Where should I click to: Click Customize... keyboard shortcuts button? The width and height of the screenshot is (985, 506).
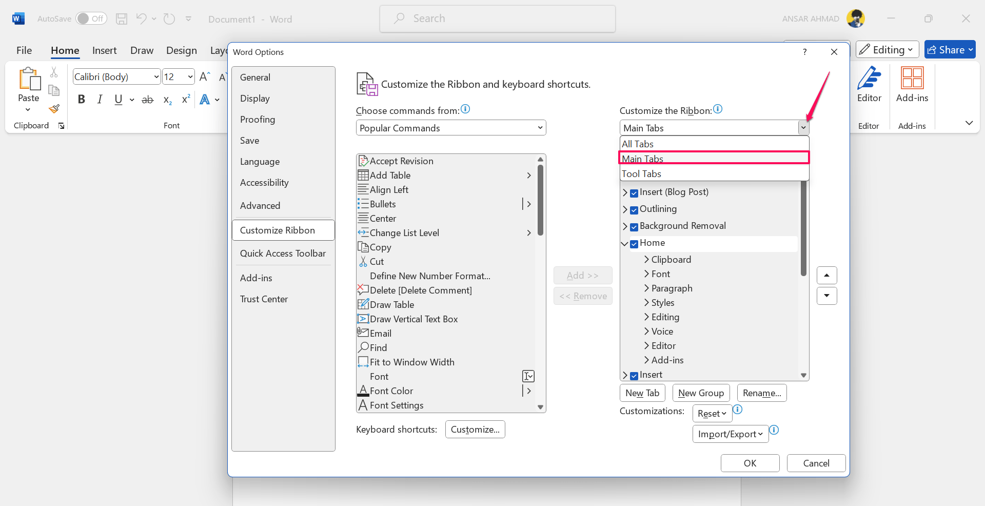pos(475,430)
